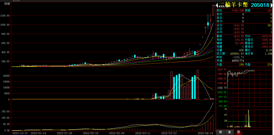Click the intraday volume bar chart
Screen dimensions: 274x135
(x=249, y=118)
